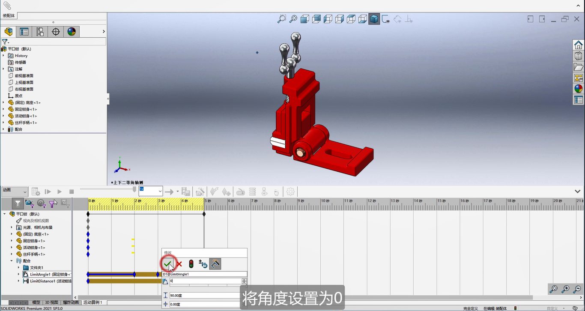Select the active shaded display style cube
The width and height of the screenshot is (585, 311).
click(x=374, y=19)
